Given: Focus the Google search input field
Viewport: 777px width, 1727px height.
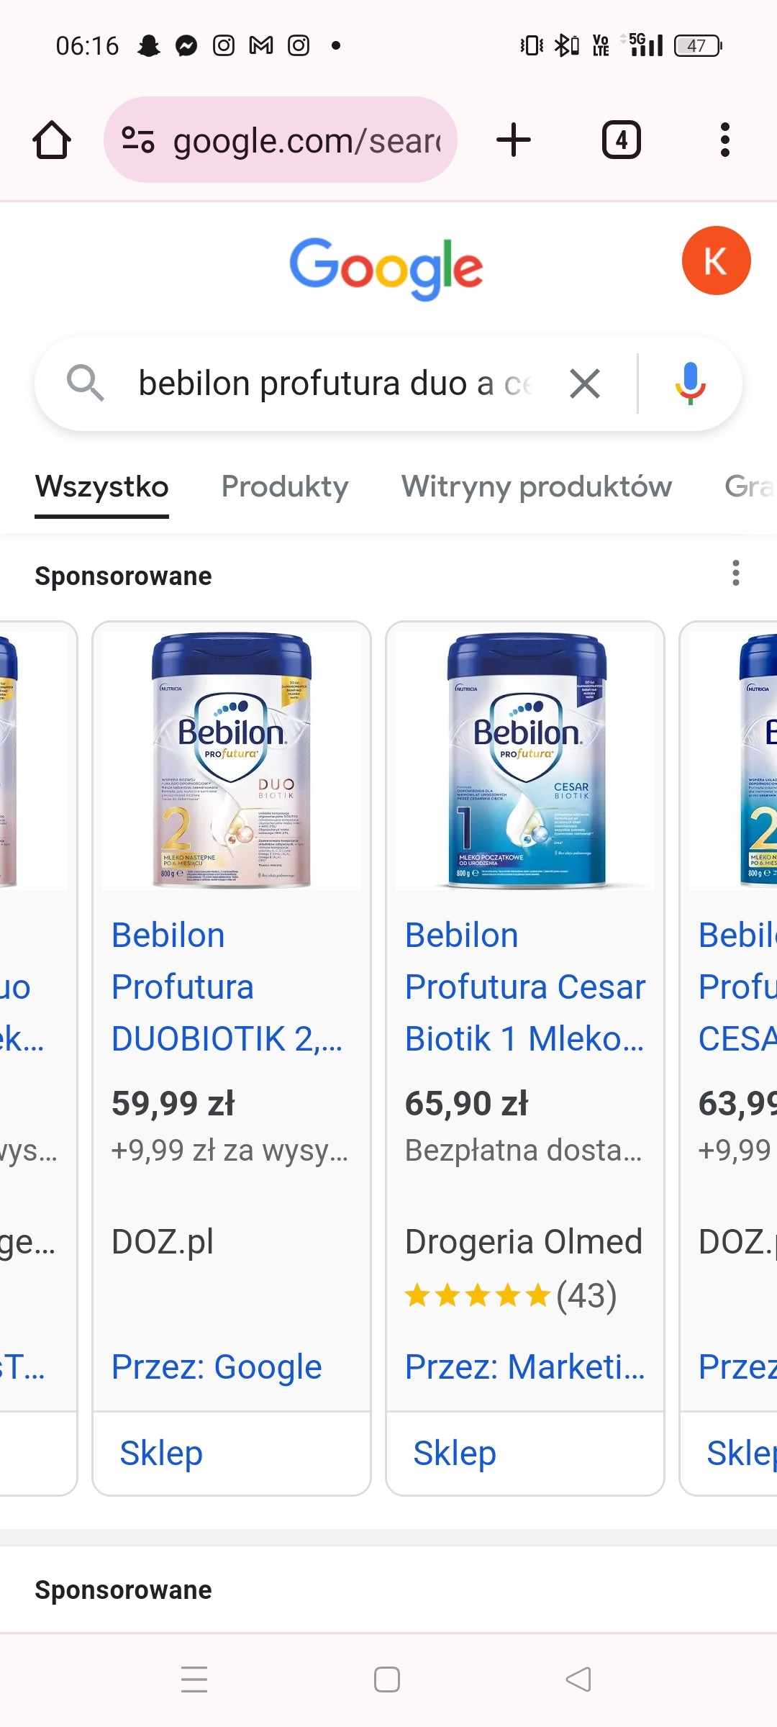Looking at the screenshot, I should [x=335, y=384].
